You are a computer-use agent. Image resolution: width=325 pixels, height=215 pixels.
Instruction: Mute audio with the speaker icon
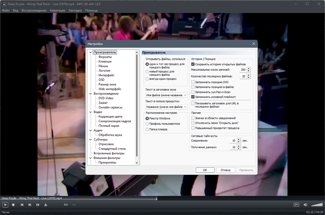(x=305, y=205)
